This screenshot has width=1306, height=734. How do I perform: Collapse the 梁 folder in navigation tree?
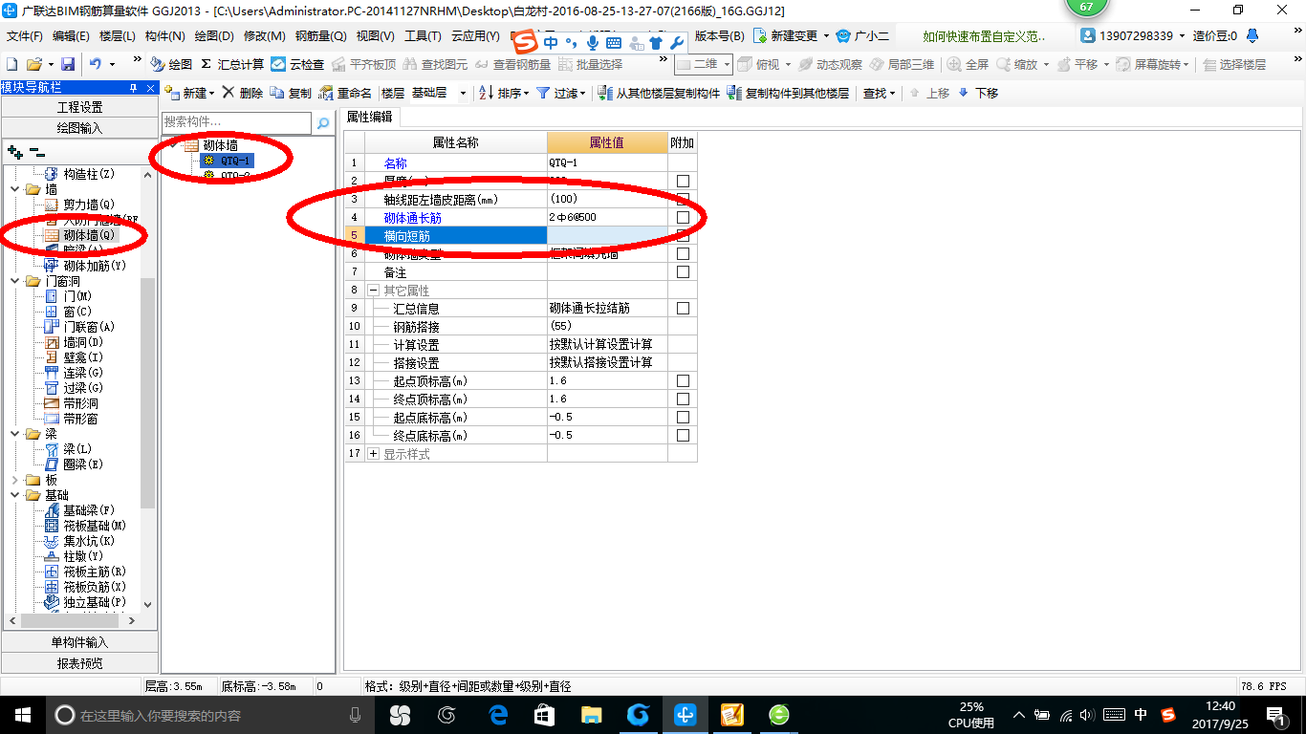[15, 434]
